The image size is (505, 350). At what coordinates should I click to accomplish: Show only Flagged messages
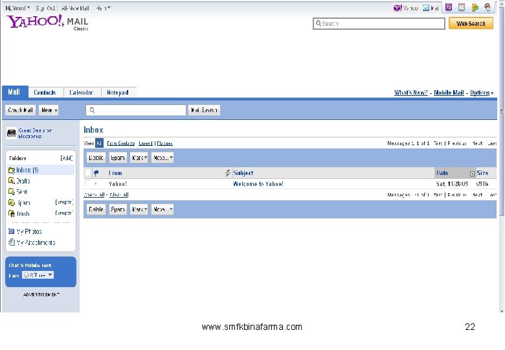click(165, 143)
